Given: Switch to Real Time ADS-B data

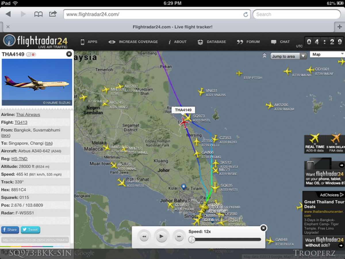Looking at the screenshot, I should pyautogui.click(x=315, y=143).
